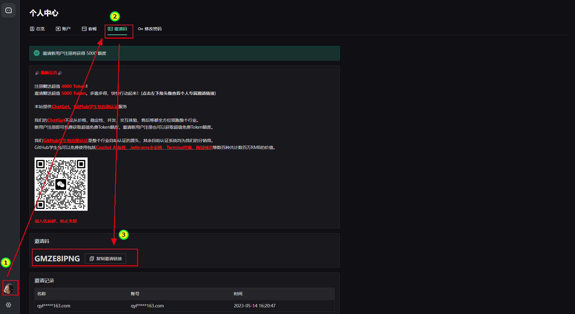
Task: Select the 邀请码 tab
Action: (117, 29)
